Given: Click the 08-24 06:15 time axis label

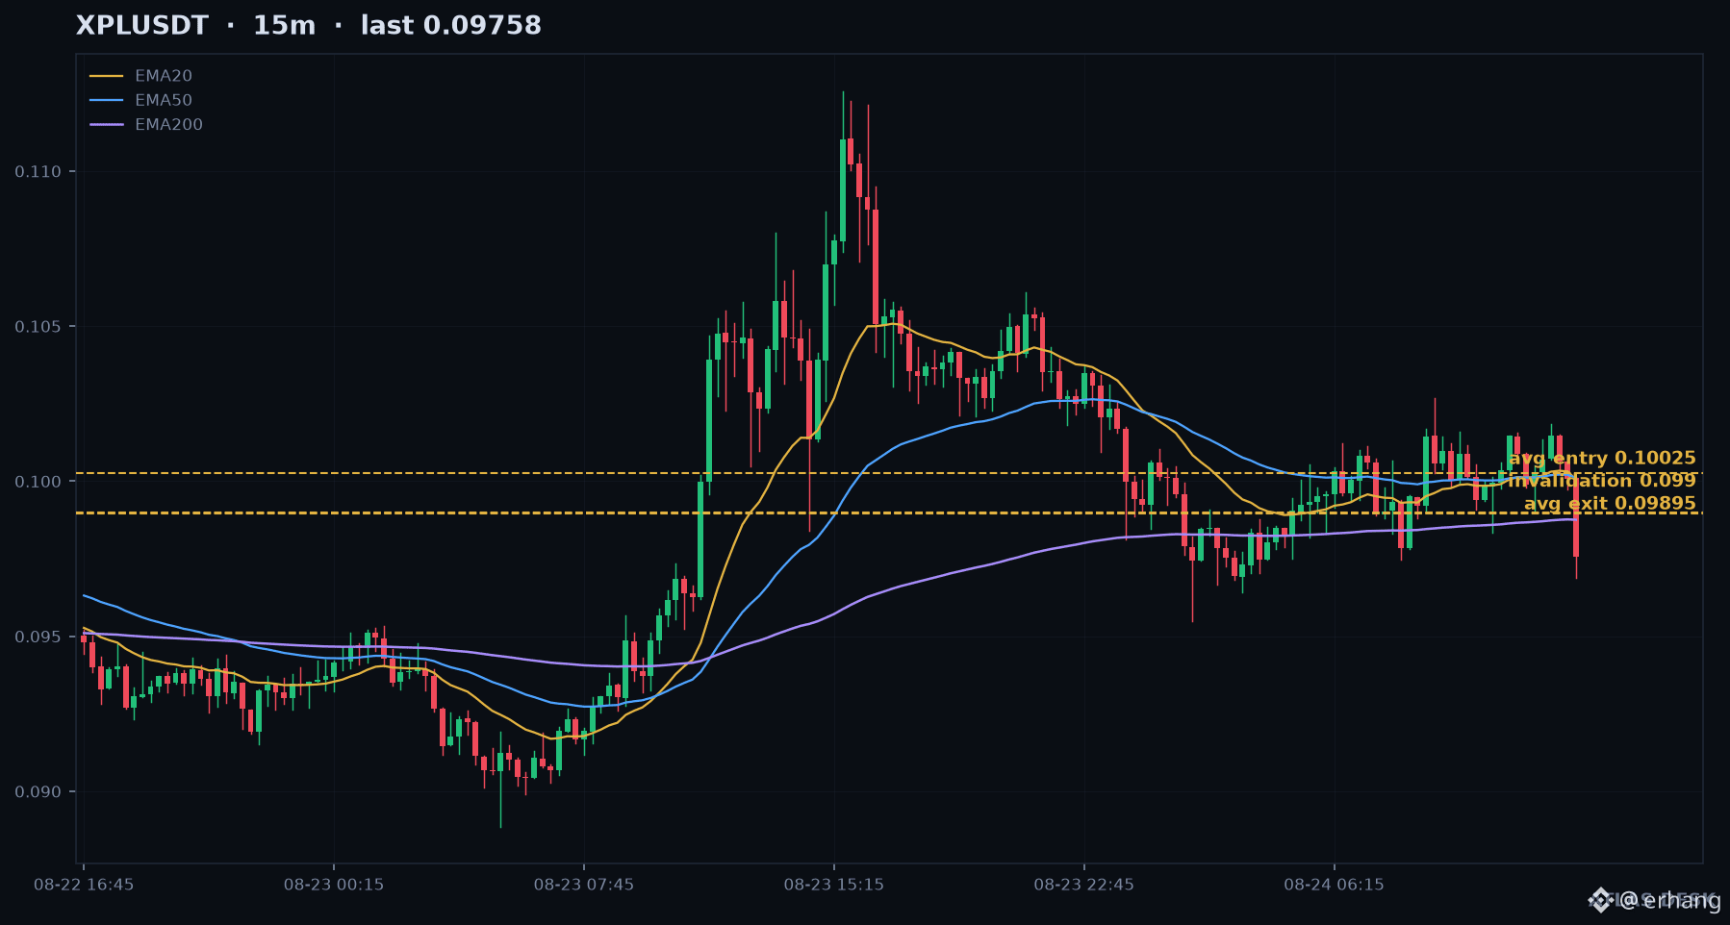Looking at the screenshot, I should click(1335, 885).
